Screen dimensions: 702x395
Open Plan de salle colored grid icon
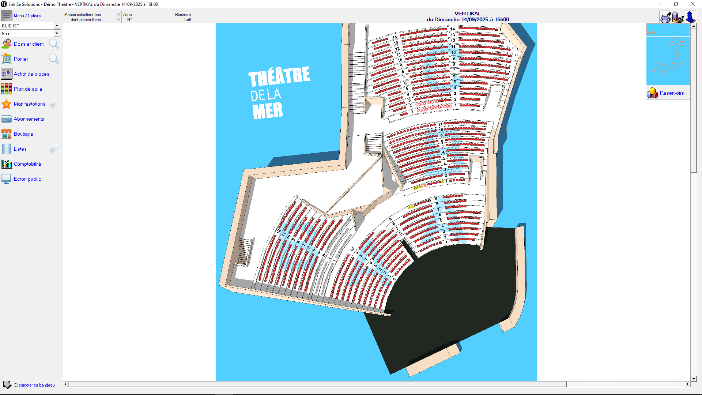7,89
